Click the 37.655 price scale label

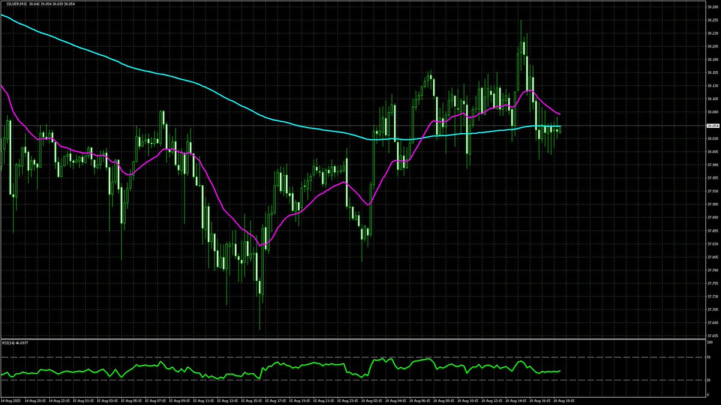click(713, 336)
